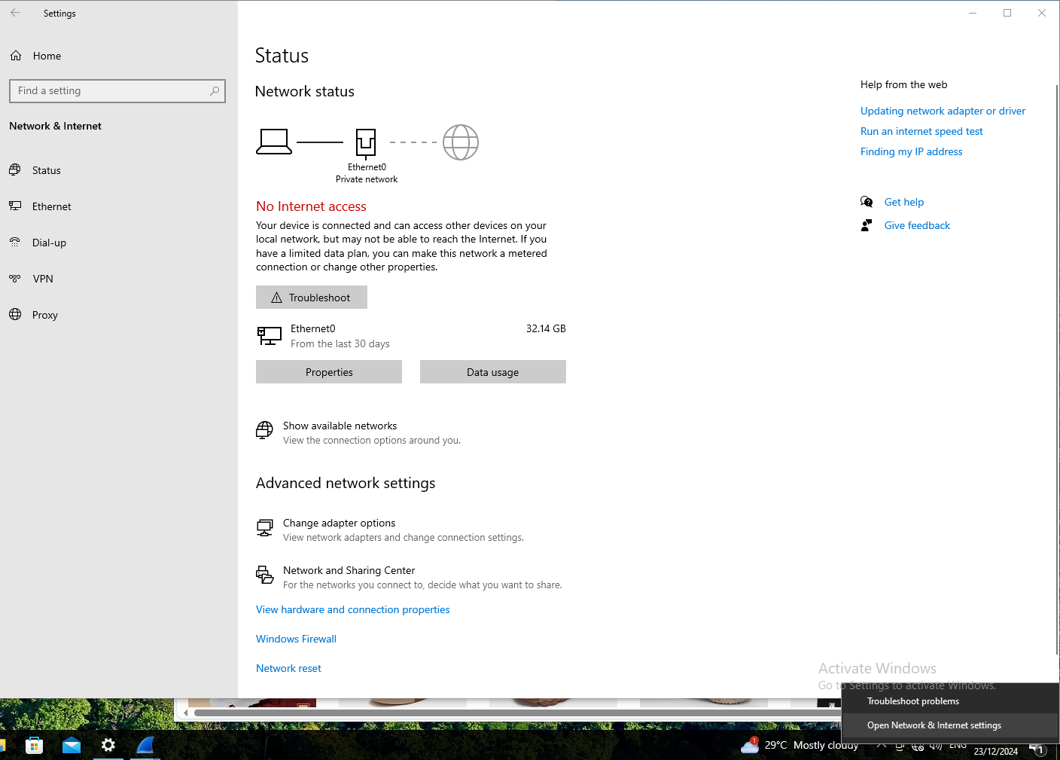
Task: Open Microsoft Store from taskbar
Action: tap(34, 746)
